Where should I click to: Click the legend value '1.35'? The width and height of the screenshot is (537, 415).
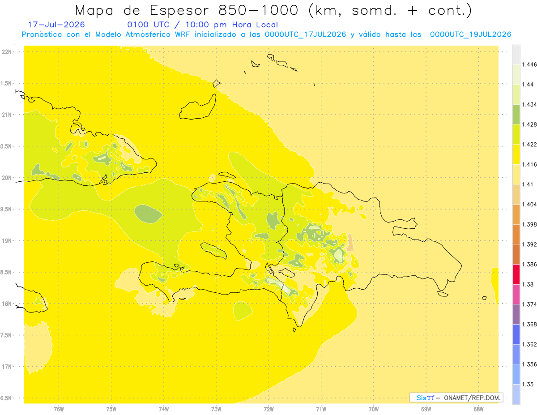click(x=528, y=384)
